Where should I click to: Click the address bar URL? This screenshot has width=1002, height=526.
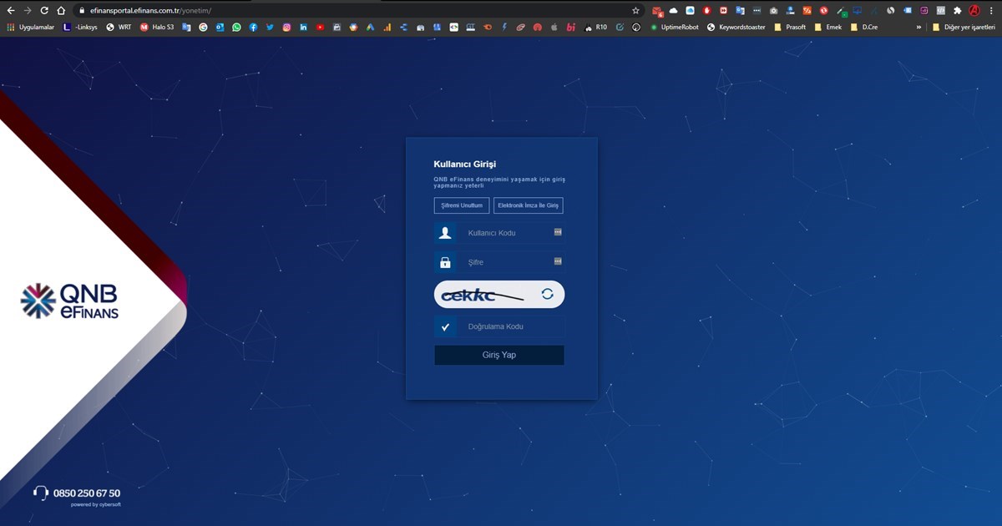pos(150,11)
